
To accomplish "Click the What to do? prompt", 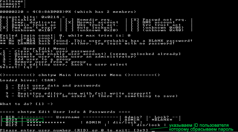I will click(x=26, y=104).
